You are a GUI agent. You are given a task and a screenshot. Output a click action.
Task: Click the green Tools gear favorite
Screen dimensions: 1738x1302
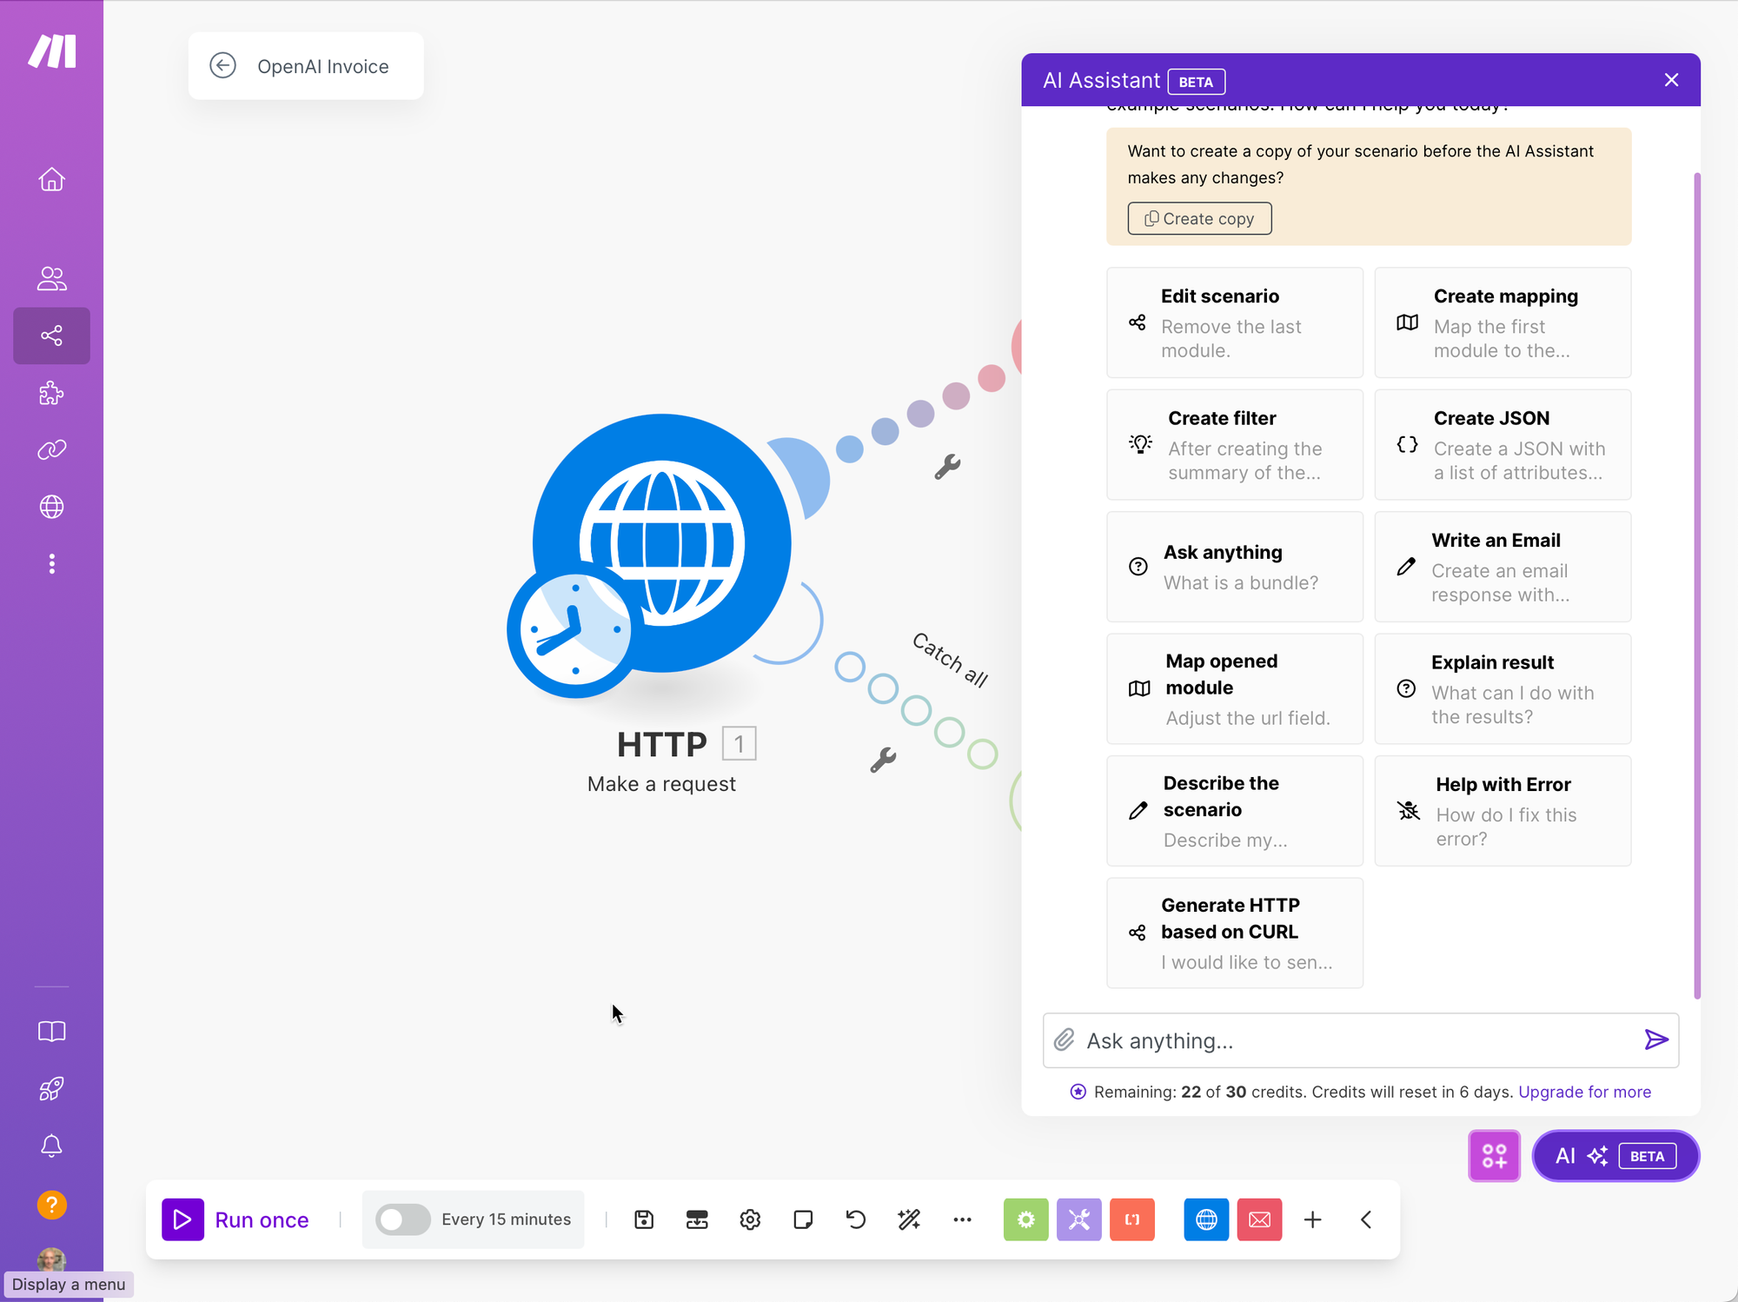coord(1025,1219)
